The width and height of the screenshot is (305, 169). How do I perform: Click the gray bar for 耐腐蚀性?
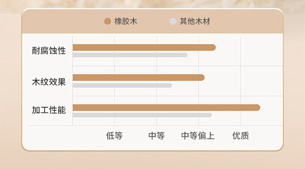[x=130, y=55]
